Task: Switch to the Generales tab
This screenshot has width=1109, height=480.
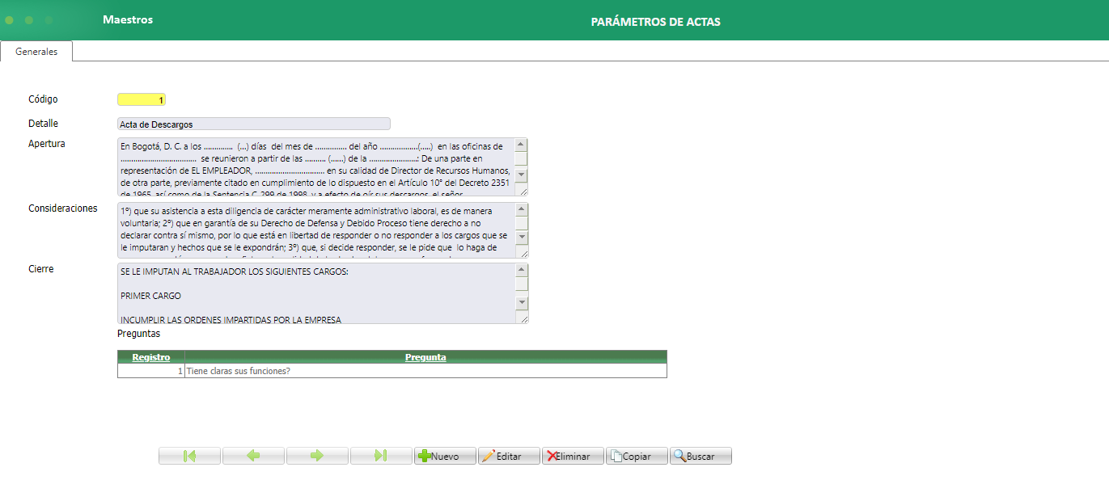Action: tap(36, 50)
